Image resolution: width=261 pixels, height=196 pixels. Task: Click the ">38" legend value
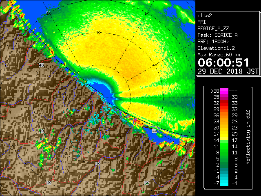pos(215,91)
